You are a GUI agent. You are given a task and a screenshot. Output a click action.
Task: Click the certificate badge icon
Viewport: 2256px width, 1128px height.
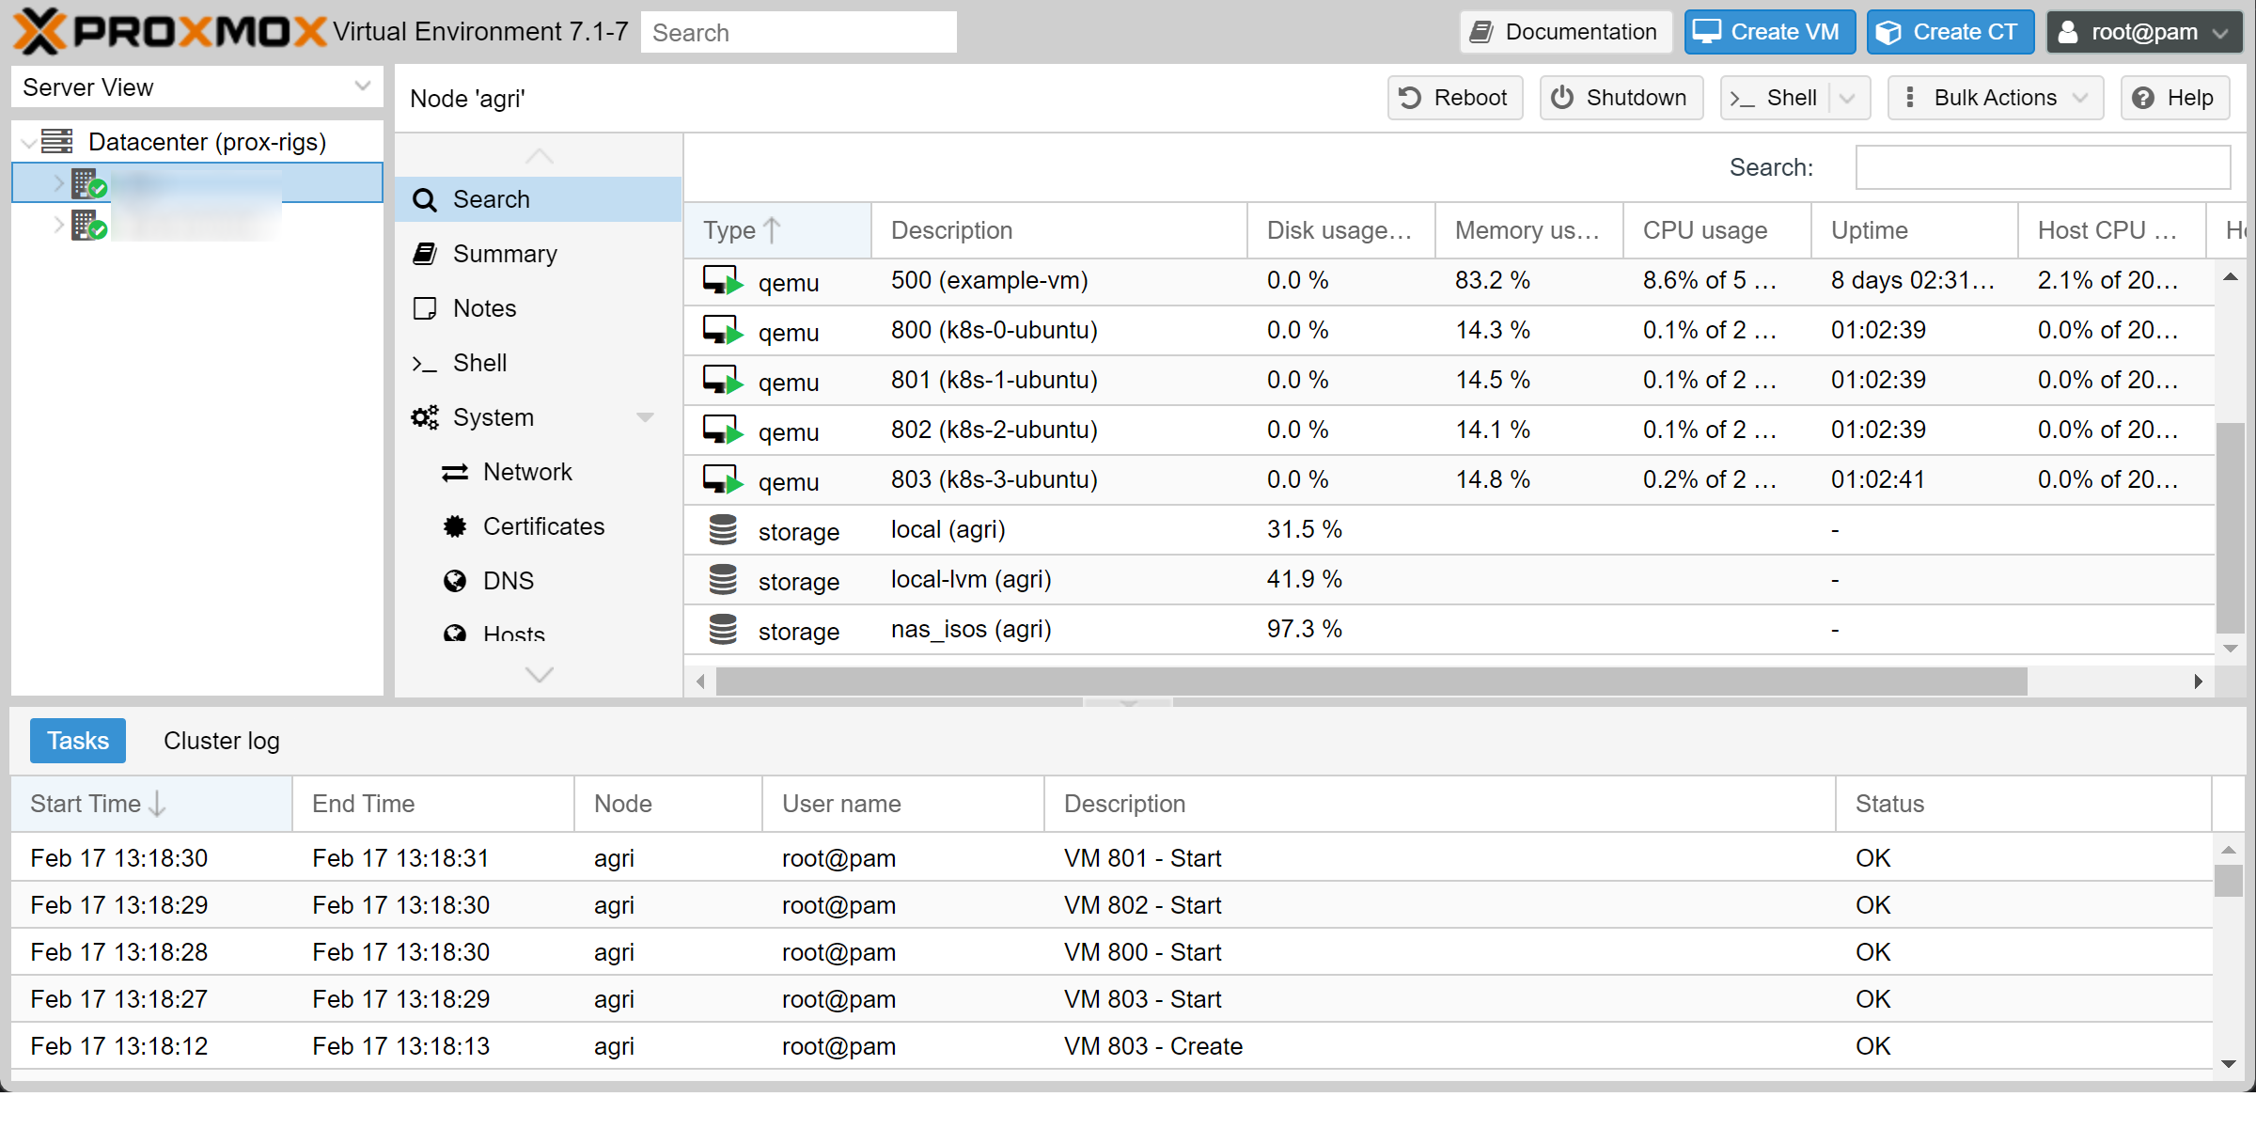455,526
